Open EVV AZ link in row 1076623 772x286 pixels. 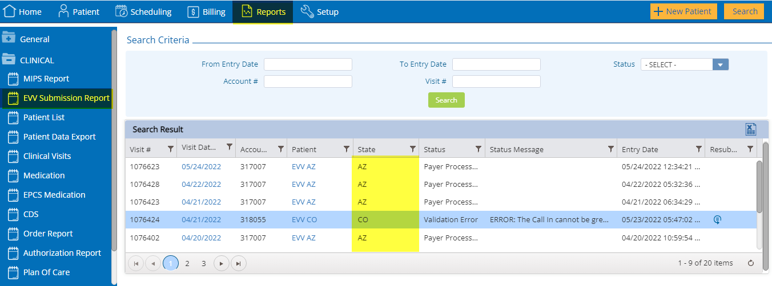(304, 167)
